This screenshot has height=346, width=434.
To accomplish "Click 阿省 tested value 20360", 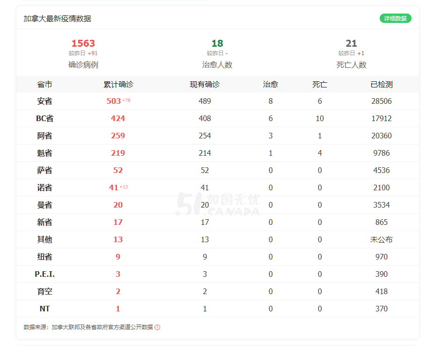I will (x=382, y=136).
